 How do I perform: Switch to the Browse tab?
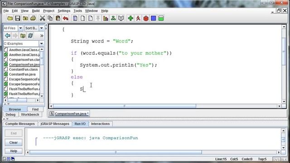tap(15, 110)
